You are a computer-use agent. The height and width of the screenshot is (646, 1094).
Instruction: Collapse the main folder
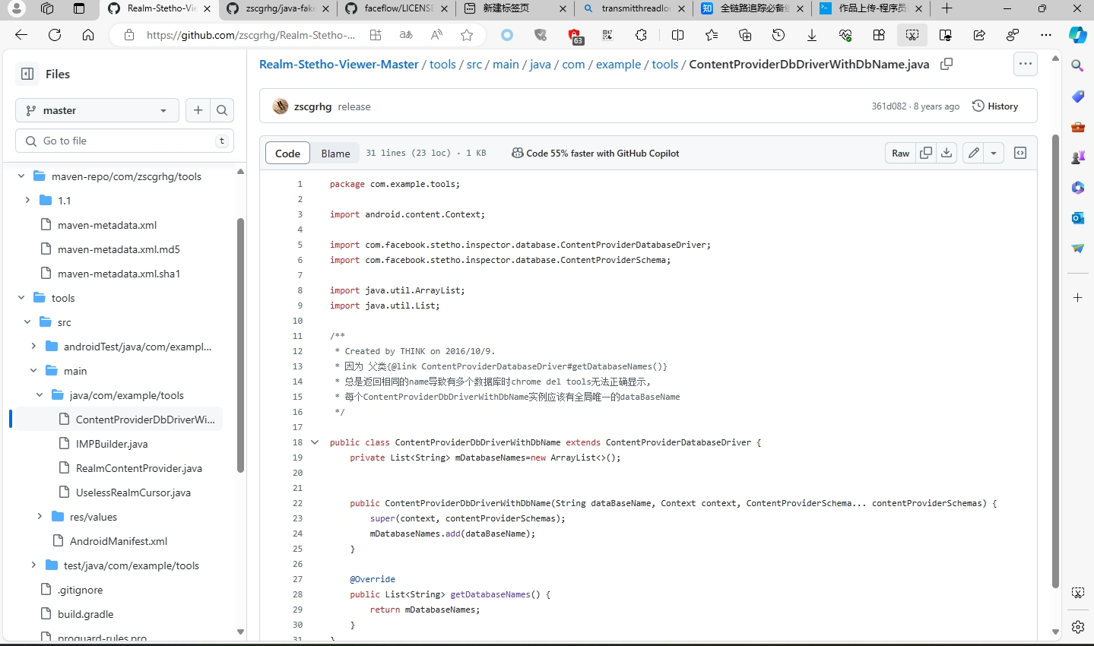point(33,371)
